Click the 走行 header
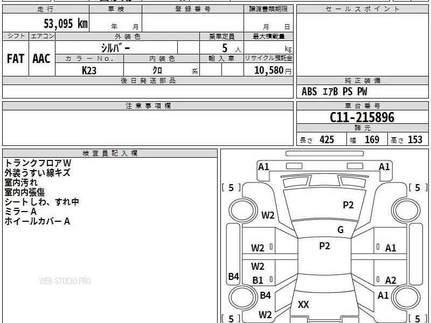Screen dimensions: 431x323 46,9
